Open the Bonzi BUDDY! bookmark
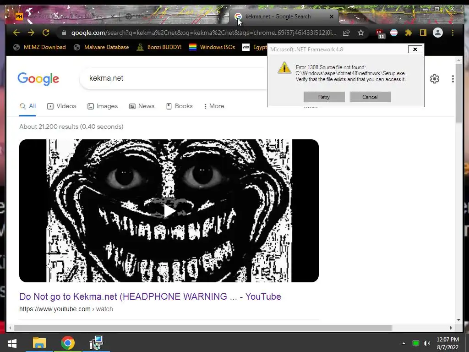 [x=159, y=47]
